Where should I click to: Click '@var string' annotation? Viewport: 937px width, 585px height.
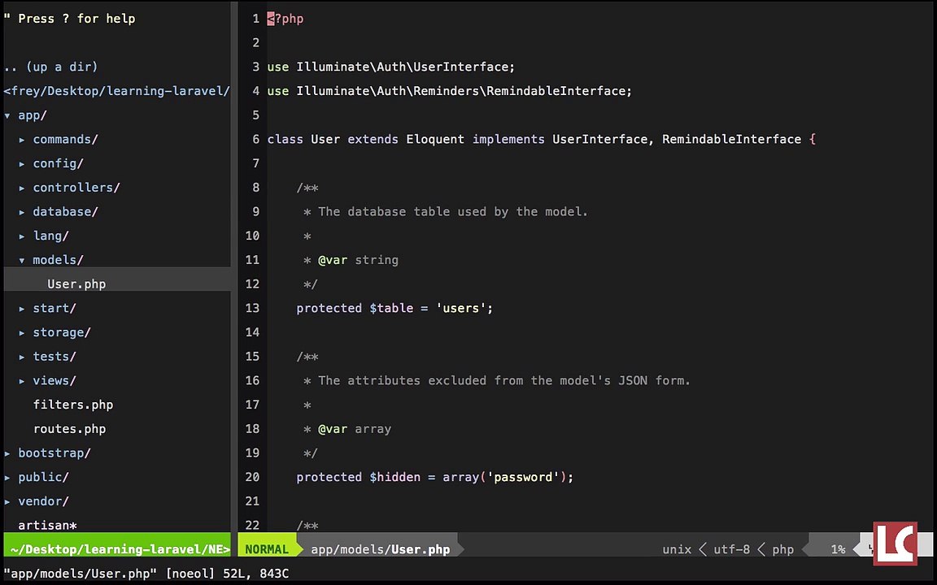point(358,260)
